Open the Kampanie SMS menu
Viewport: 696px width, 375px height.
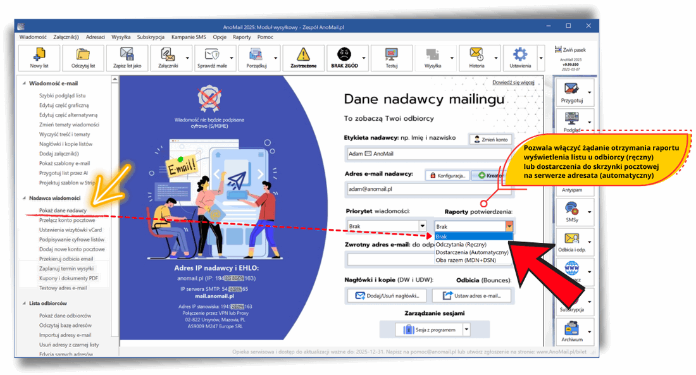pos(189,37)
